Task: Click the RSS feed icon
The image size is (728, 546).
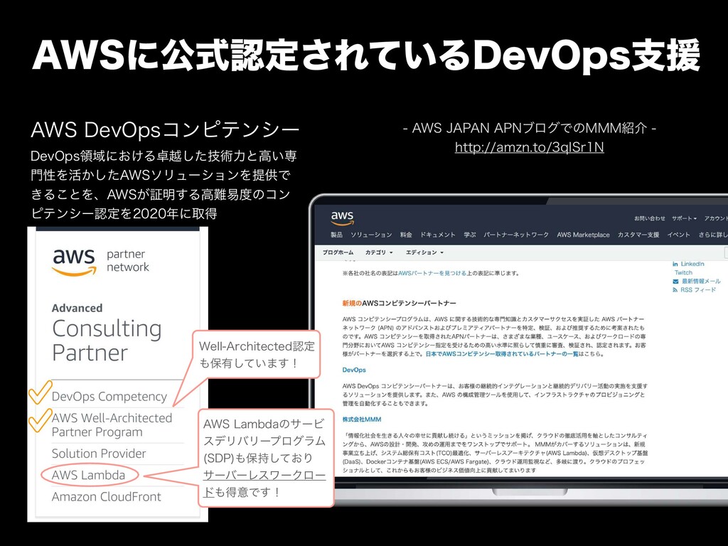Action: point(675,290)
